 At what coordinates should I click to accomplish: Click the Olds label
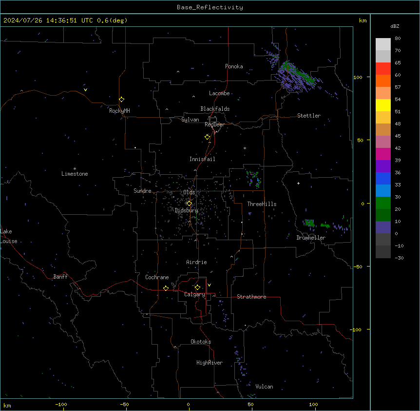point(189,192)
